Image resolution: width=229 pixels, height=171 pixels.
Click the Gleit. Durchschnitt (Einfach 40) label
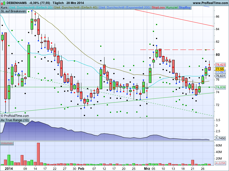(76, 7)
